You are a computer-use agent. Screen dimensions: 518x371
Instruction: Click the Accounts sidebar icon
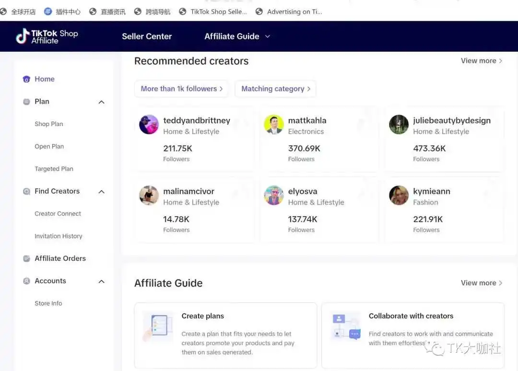[26, 281]
